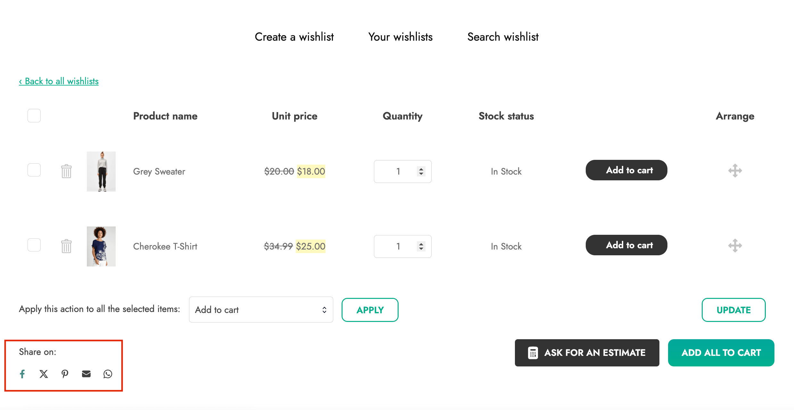
Task: Select the Cherokee T-Shirt row checkbox
Action: (34, 245)
